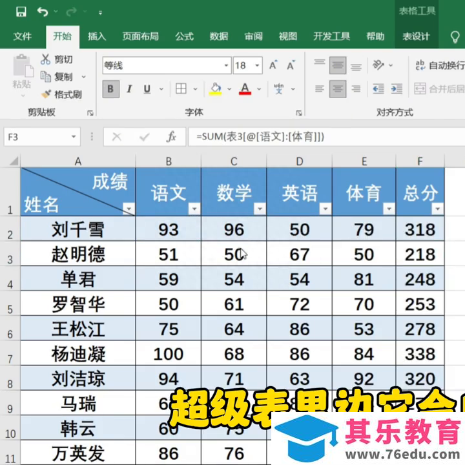Open the 字体 dialog launcher
The image size is (465, 465).
298,112
